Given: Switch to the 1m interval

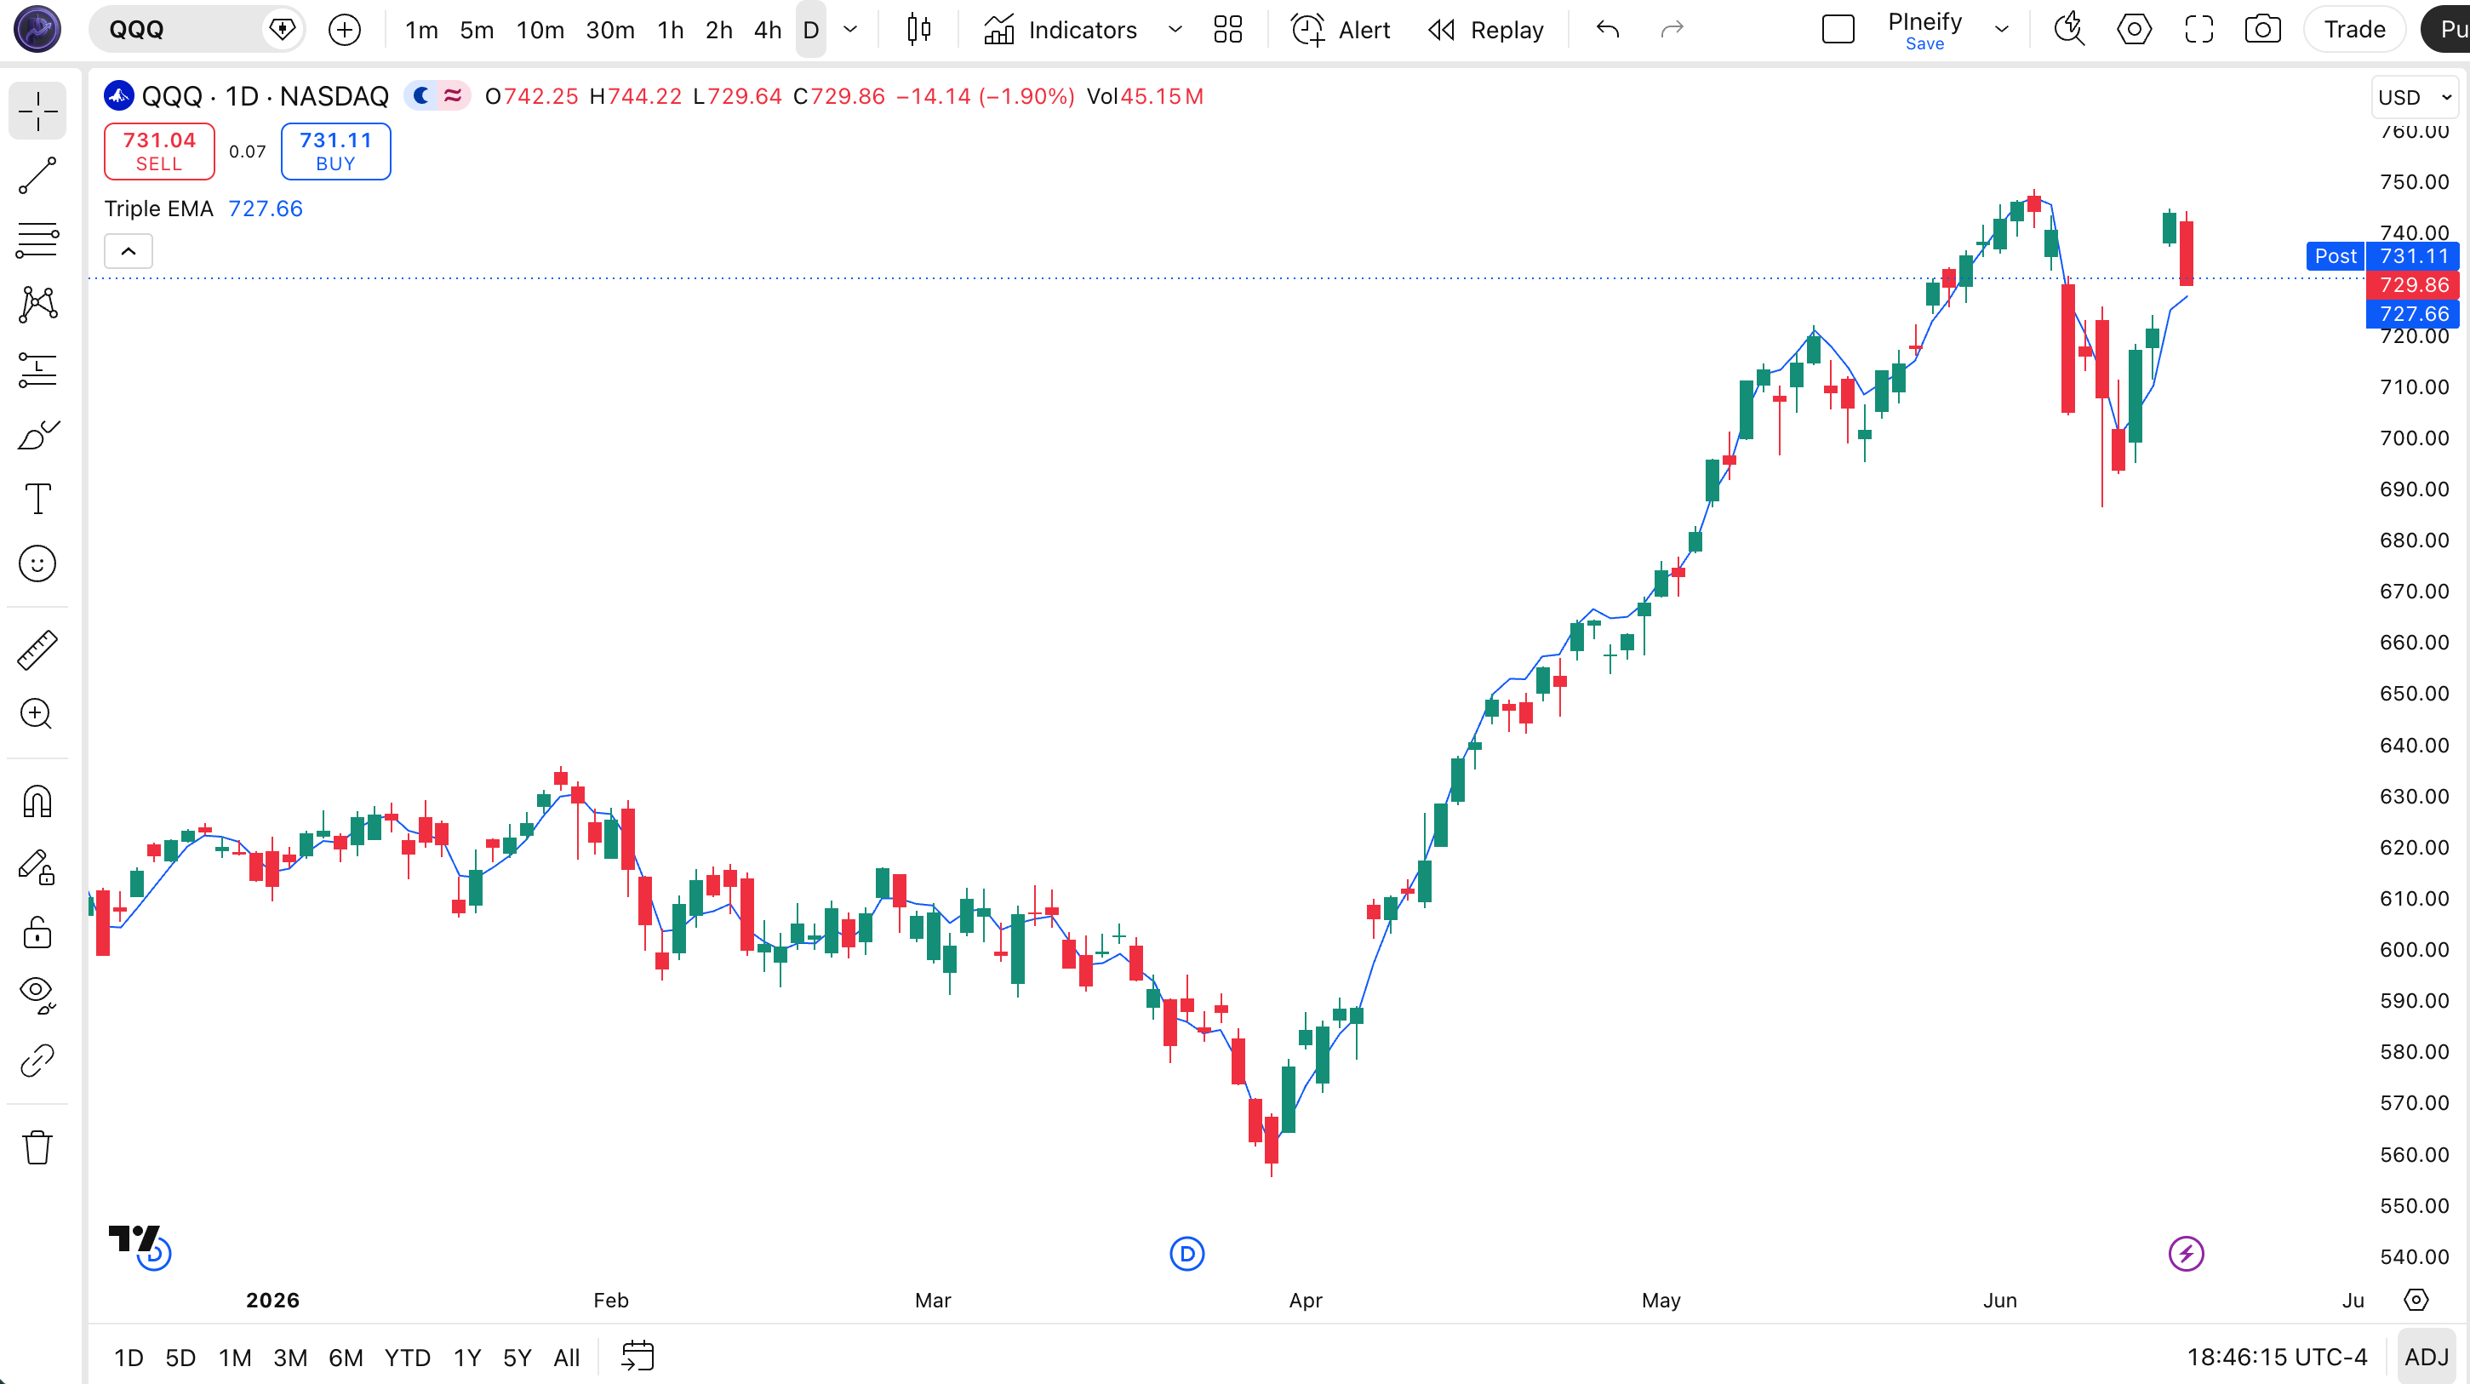Looking at the screenshot, I should [421, 30].
